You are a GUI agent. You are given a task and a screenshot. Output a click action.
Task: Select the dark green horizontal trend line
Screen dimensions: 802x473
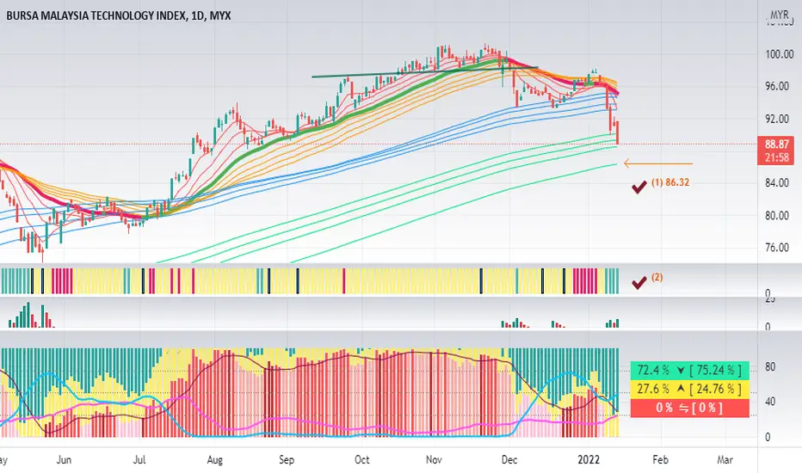coord(424,72)
